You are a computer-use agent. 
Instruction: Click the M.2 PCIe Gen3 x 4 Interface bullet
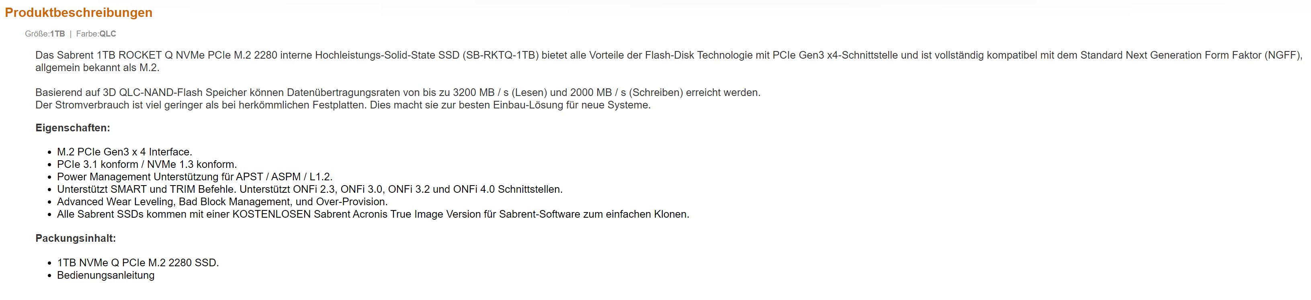[x=125, y=151]
